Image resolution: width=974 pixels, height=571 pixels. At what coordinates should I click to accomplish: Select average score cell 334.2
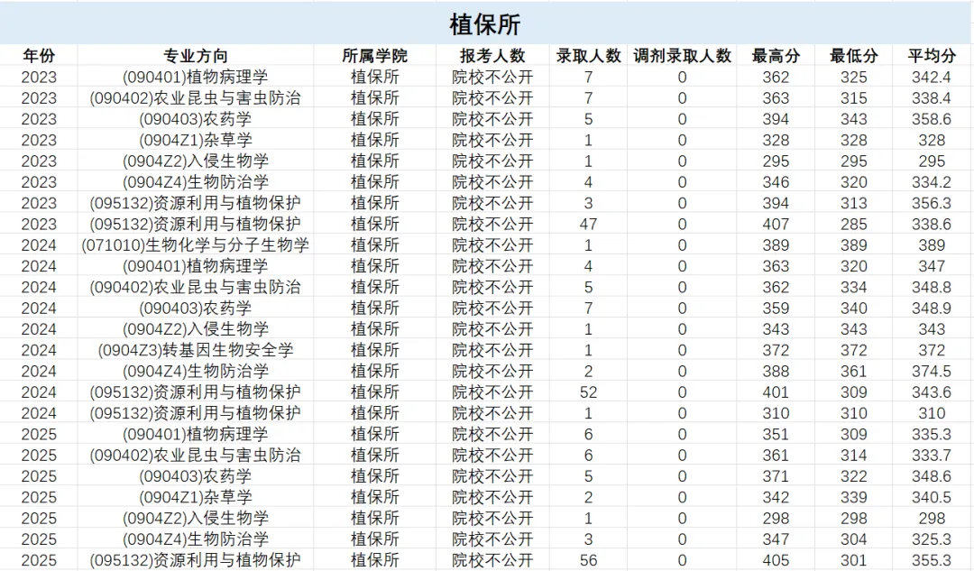(932, 182)
